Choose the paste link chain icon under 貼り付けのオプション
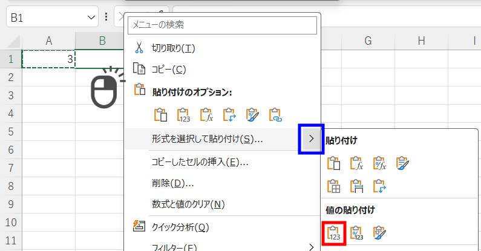The height and width of the screenshot is (251, 481). pos(275,115)
